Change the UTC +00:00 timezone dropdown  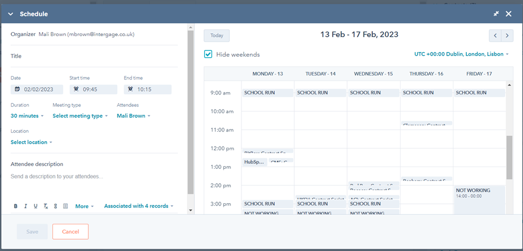tap(461, 54)
